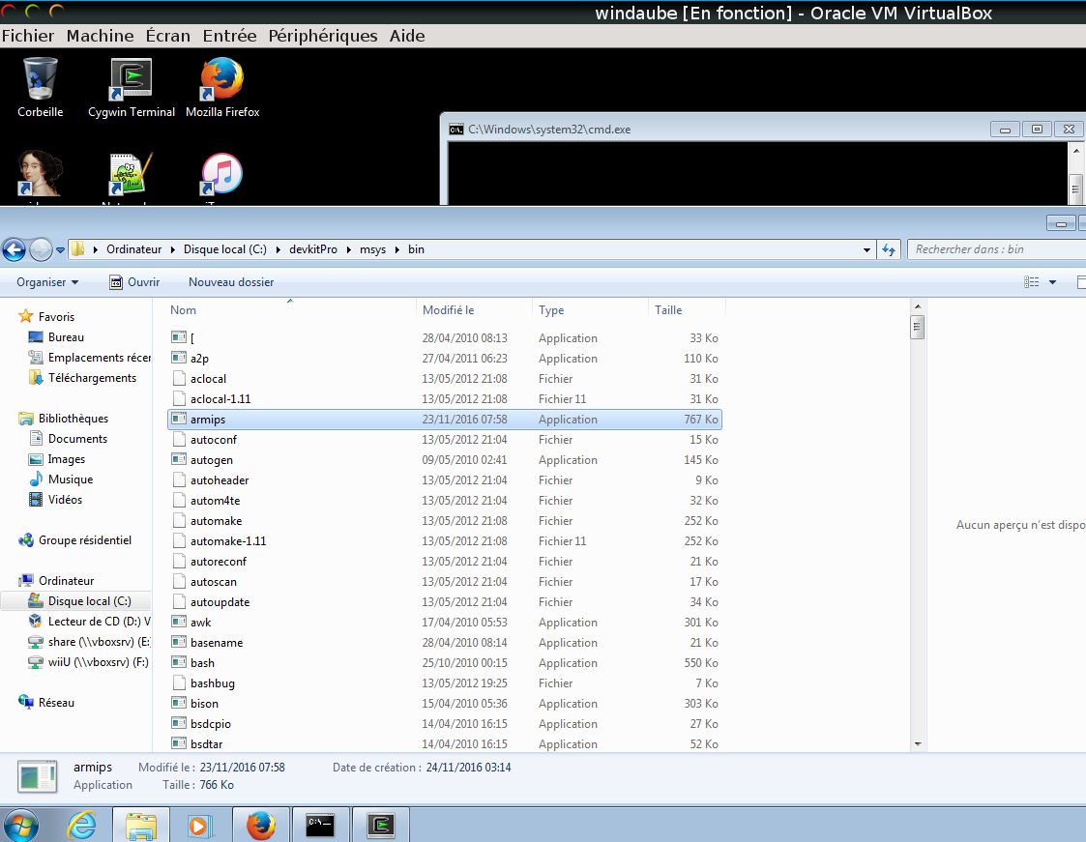Open the Écran menu in VirtualBox
Screen dimensions: 1086x842
coord(167,36)
